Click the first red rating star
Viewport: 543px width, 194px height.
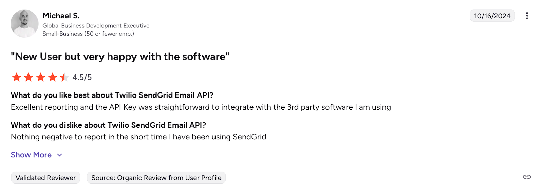(16, 77)
